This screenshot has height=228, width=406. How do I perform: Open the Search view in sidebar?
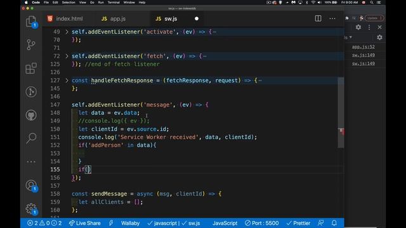(x=31, y=138)
